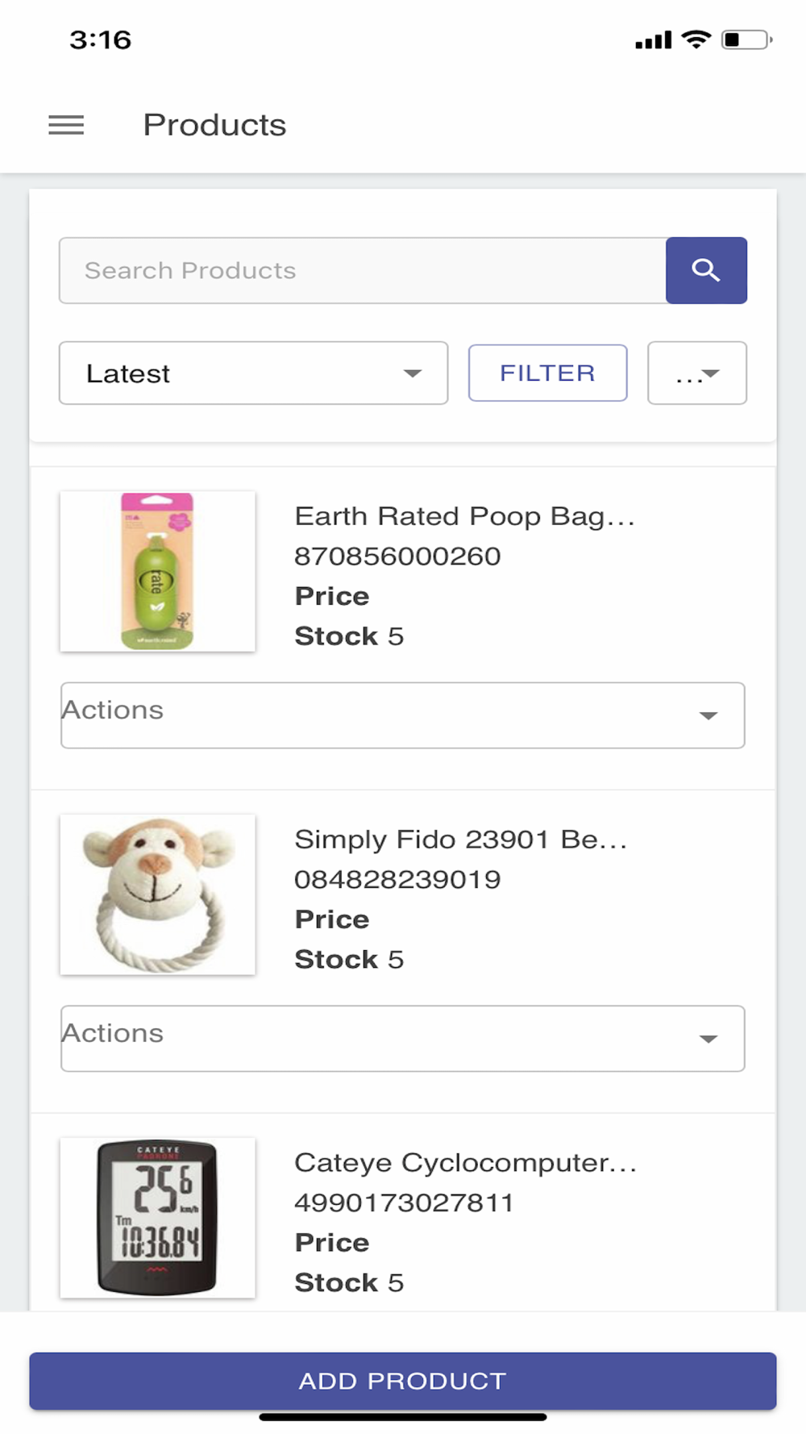
Task: Tap the Simply Fido monkey toy image
Action: coord(158,894)
